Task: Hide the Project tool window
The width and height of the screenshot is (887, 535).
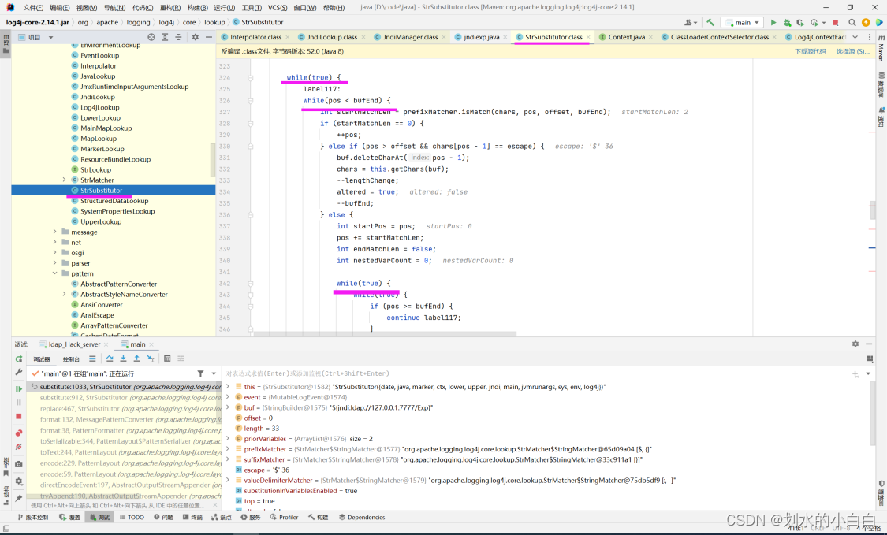Action: pos(209,37)
